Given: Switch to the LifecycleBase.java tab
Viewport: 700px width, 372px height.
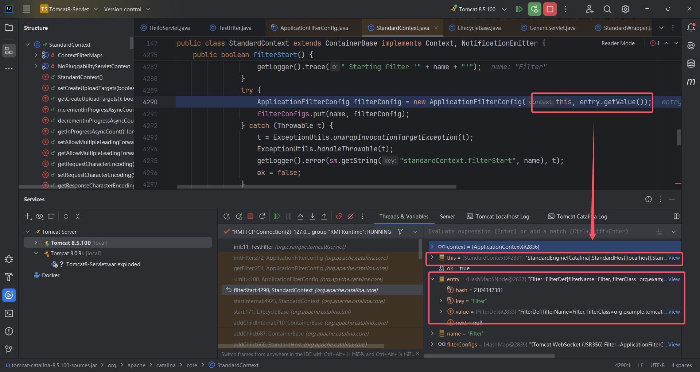Looking at the screenshot, I should tap(475, 28).
